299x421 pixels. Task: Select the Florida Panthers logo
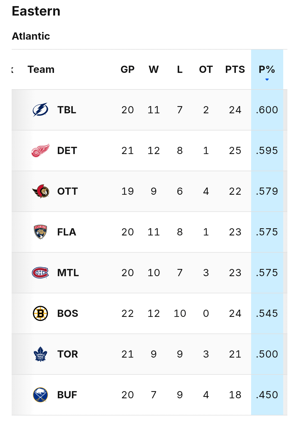coord(40,232)
